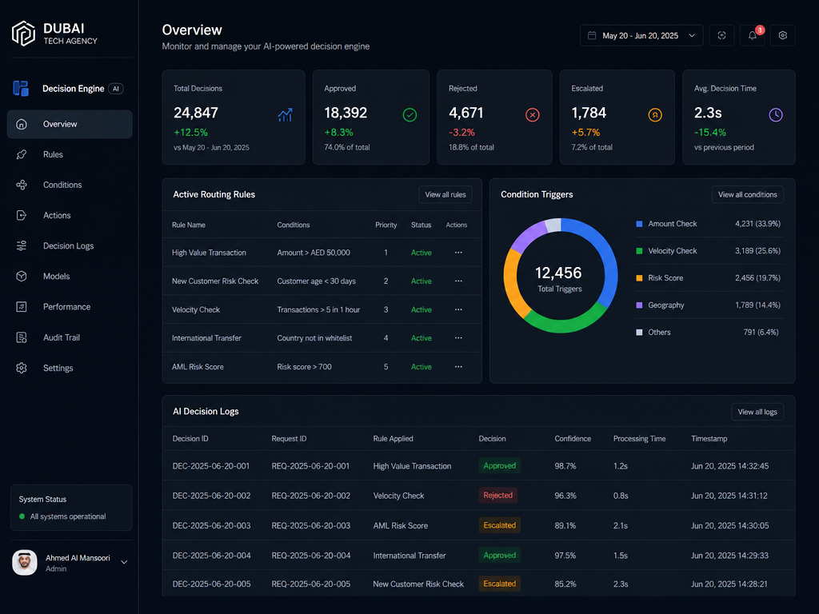Click request ID REQ-2025-06-20-005
The image size is (819, 614).
(311, 584)
